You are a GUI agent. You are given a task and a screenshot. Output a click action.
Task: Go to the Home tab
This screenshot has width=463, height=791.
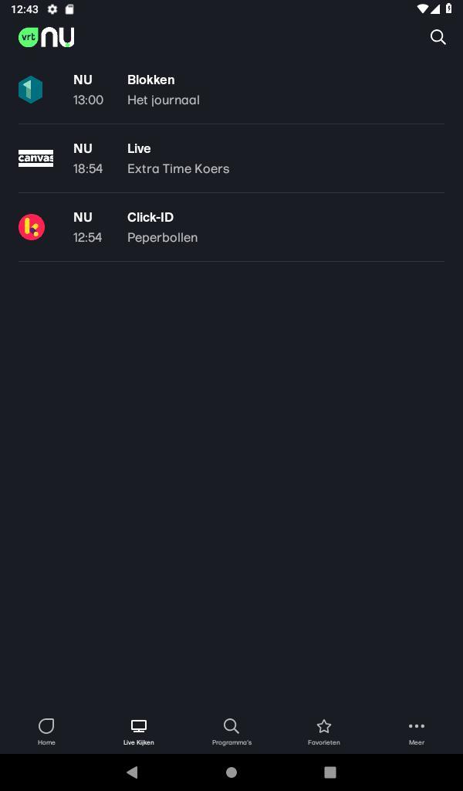(x=46, y=731)
